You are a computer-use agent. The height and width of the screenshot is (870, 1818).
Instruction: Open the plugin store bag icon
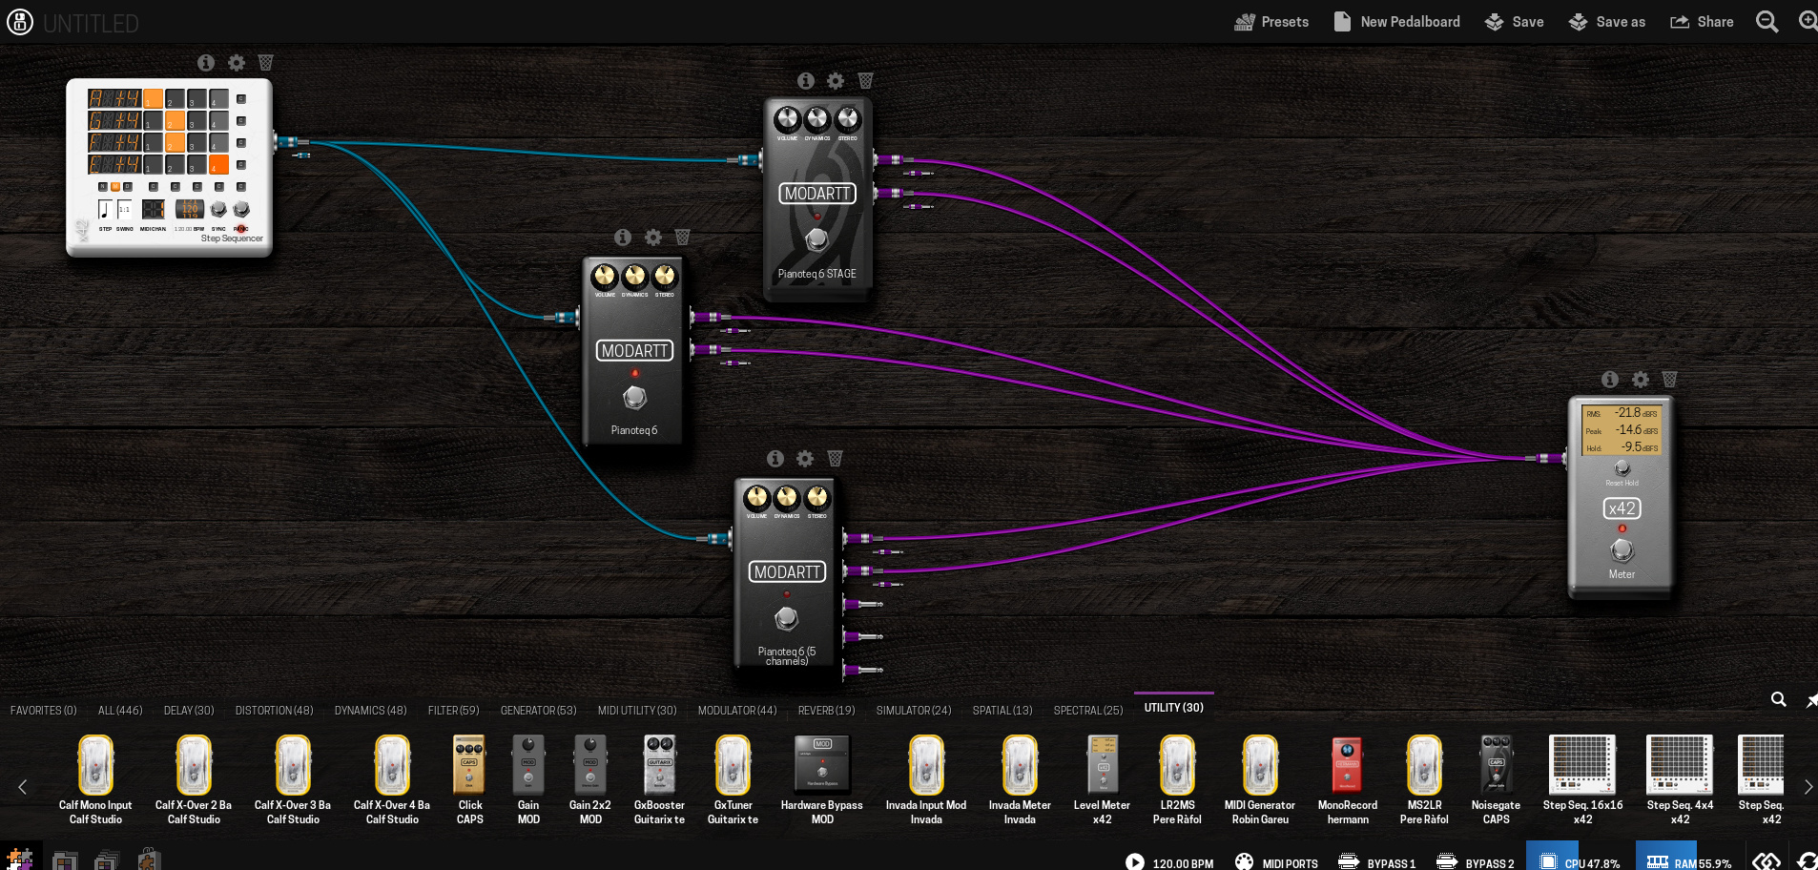coord(148,860)
